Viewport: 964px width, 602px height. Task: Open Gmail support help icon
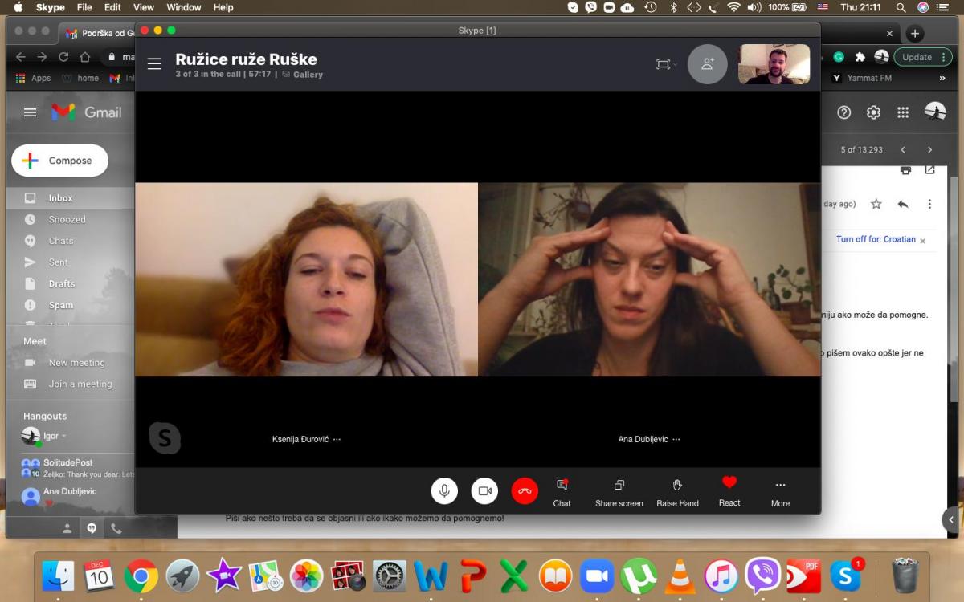pyautogui.click(x=843, y=112)
